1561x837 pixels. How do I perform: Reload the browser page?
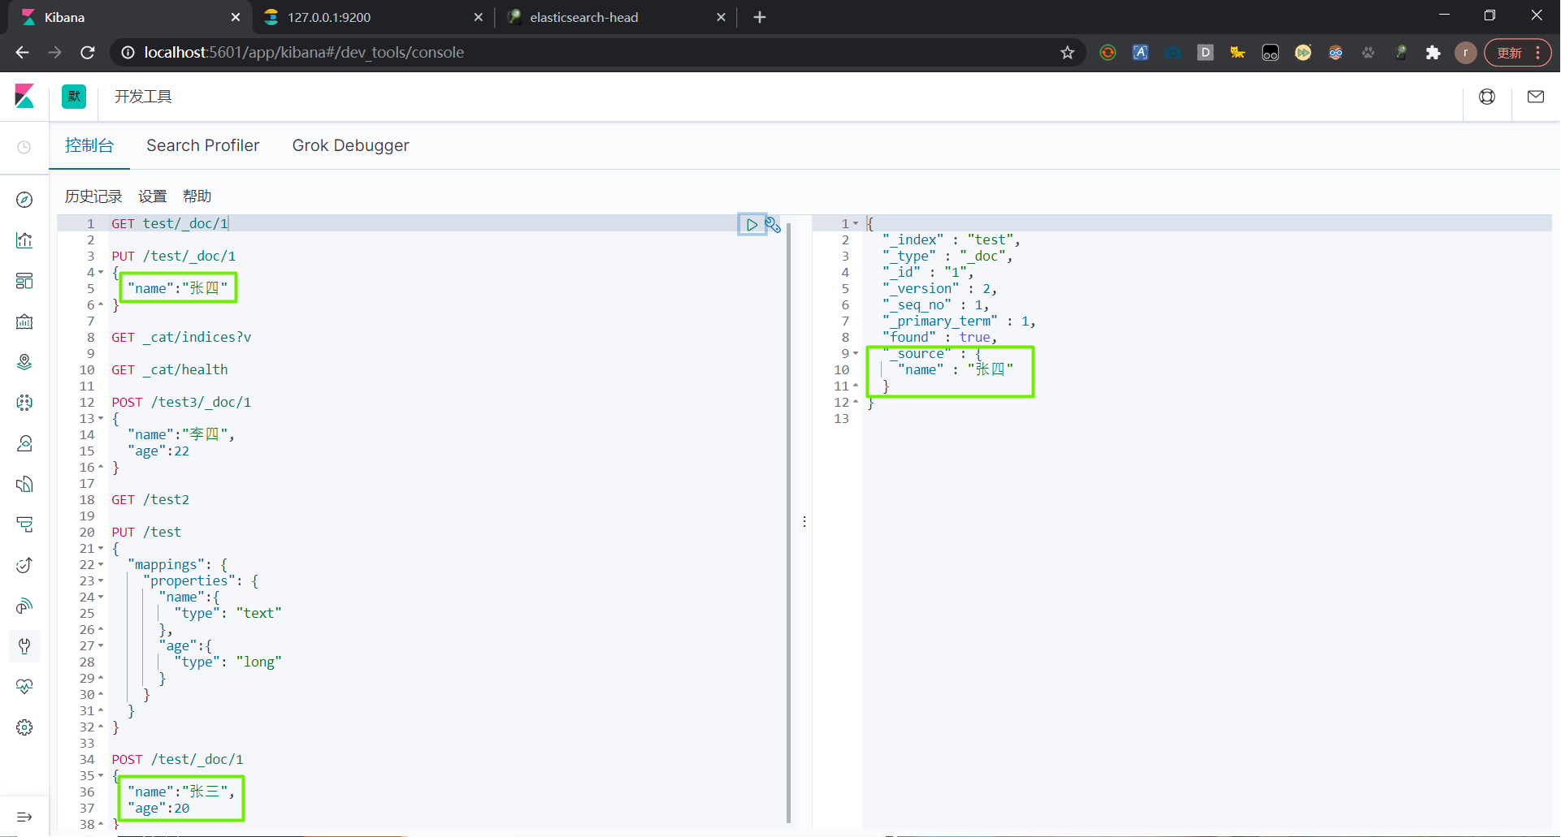[x=88, y=53]
